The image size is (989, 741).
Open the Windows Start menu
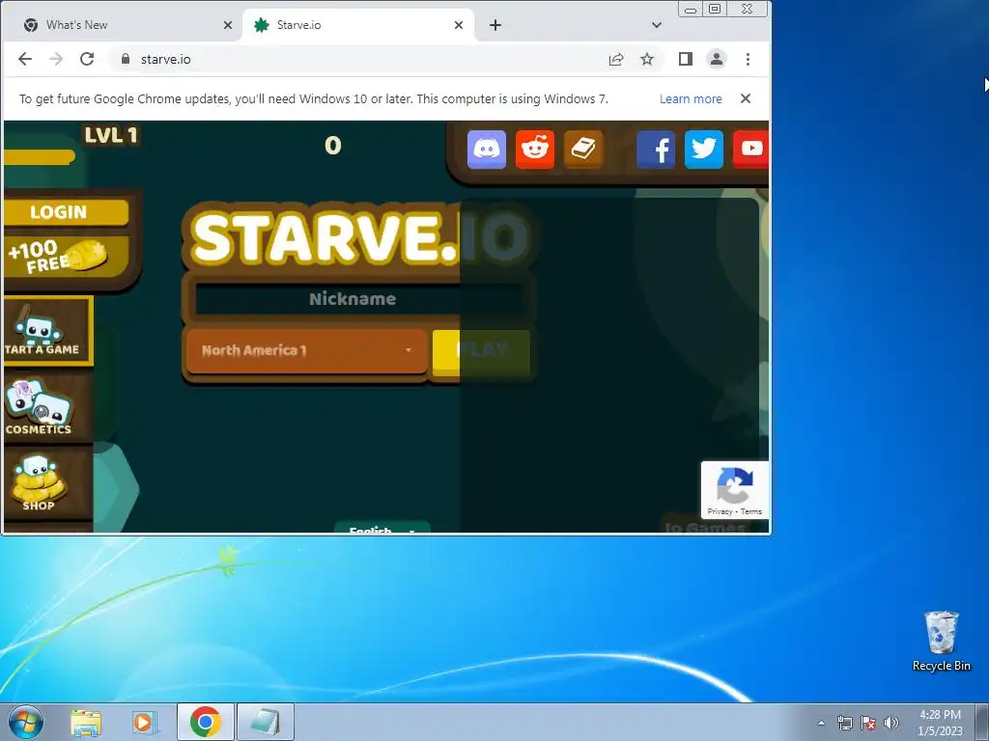coord(26,722)
